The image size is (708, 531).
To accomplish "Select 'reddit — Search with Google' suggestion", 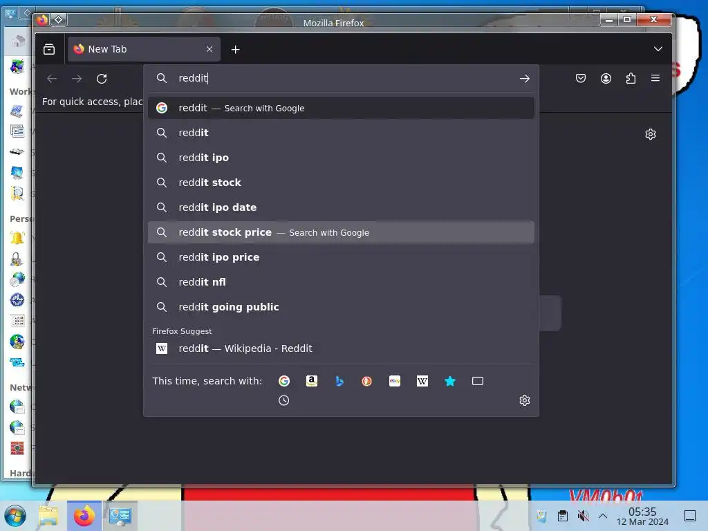I will 341,108.
